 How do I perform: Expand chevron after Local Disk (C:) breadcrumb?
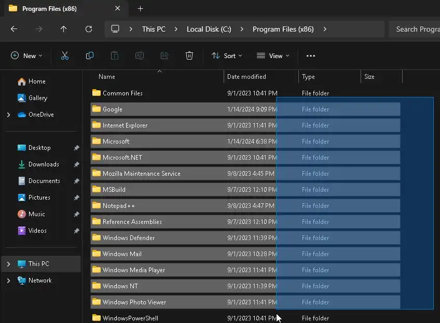click(242, 29)
